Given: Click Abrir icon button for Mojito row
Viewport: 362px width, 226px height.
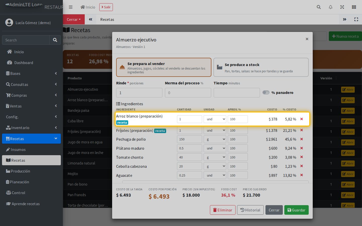Looking at the screenshot, I should coord(348,174).
